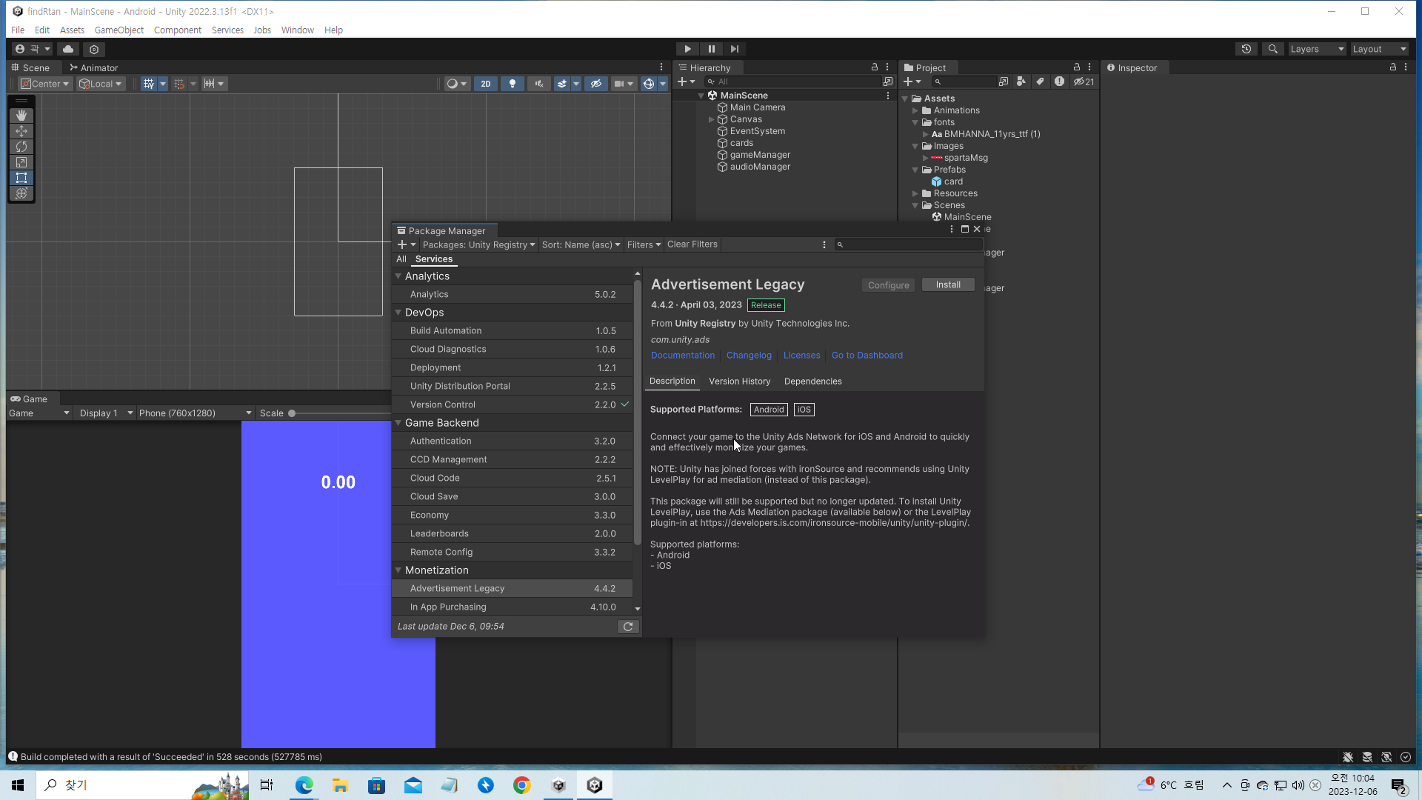The image size is (1422, 800).
Task: Open the Documentation link
Action: pos(683,356)
